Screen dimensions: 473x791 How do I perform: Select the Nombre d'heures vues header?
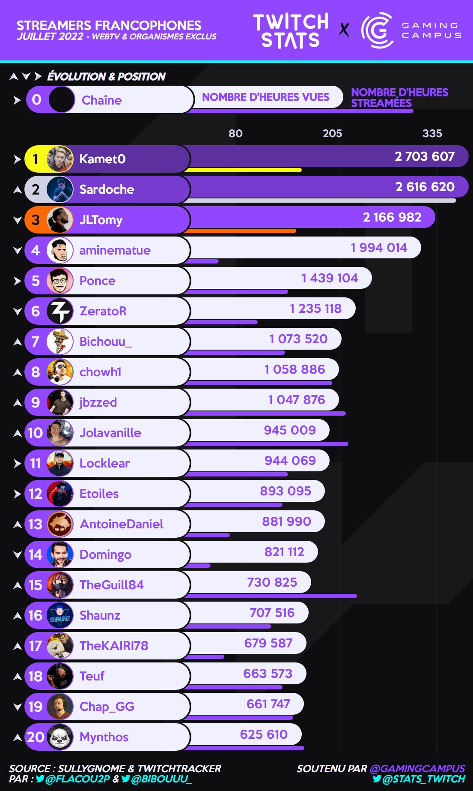tap(265, 97)
